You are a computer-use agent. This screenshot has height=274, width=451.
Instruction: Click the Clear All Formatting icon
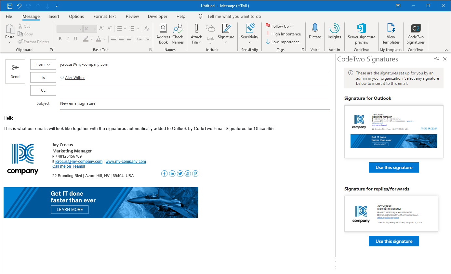click(x=147, y=29)
